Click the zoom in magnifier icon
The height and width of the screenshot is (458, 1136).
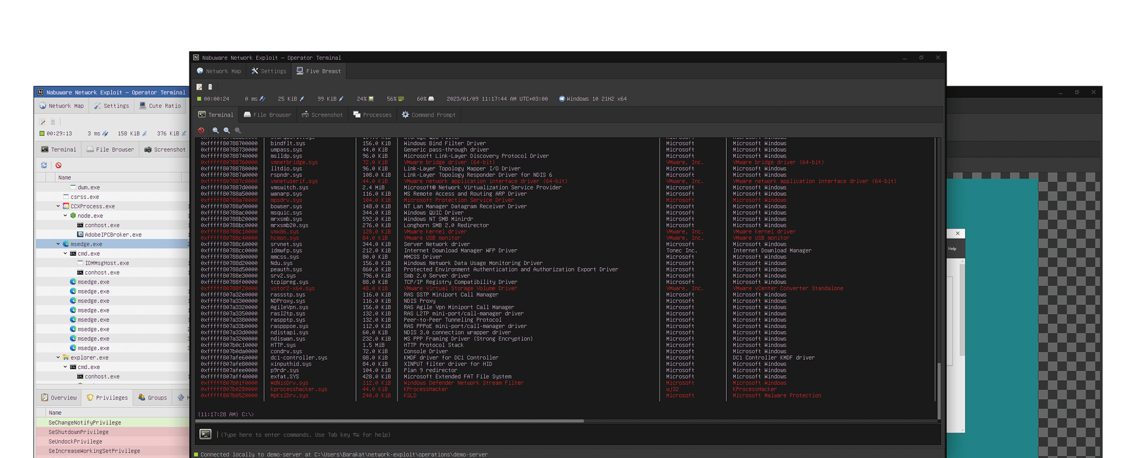coord(216,130)
